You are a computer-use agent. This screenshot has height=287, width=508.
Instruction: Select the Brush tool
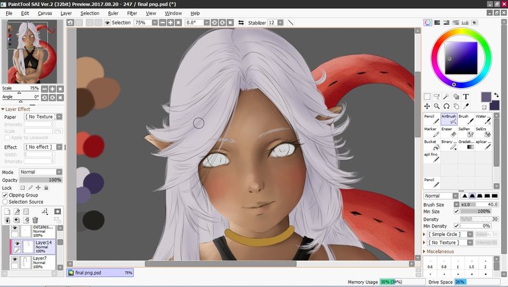point(466,119)
